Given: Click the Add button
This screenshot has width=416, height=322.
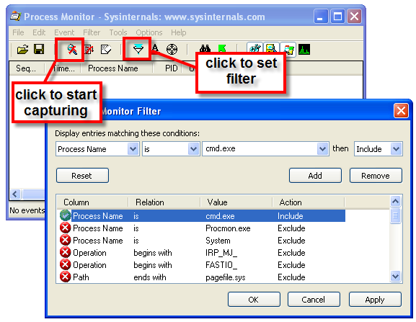Looking at the screenshot, I should [315, 176].
